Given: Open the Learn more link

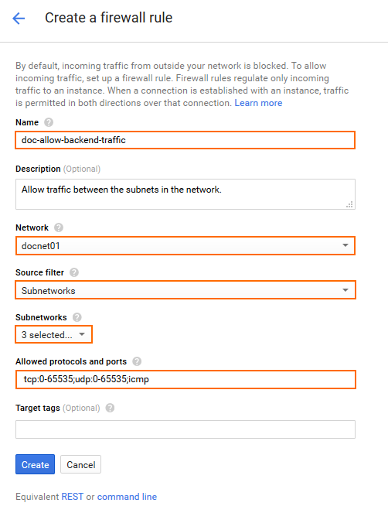Looking at the screenshot, I should pyautogui.click(x=258, y=103).
